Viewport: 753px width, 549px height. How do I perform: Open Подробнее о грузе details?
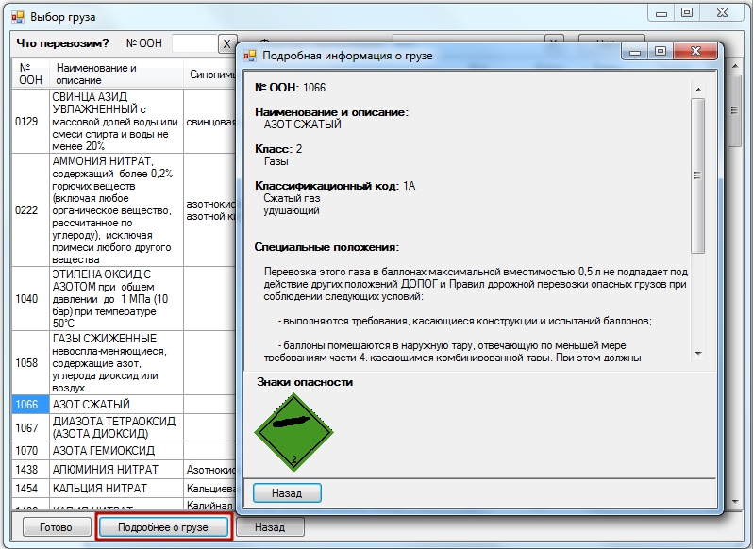tap(163, 527)
